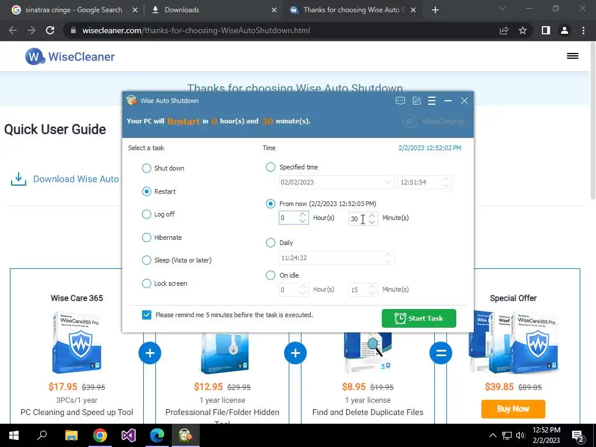Click the Start Task button
This screenshot has width=596, height=447.
pyautogui.click(x=419, y=318)
